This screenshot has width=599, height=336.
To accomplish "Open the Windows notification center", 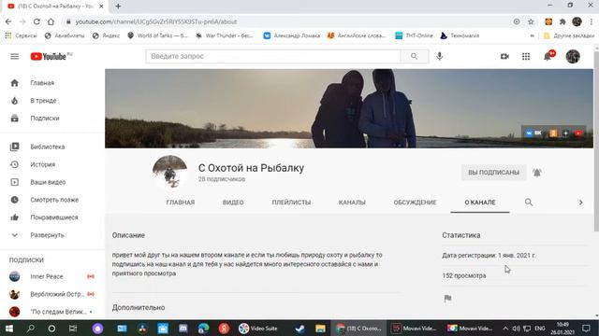I will point(586,328).
